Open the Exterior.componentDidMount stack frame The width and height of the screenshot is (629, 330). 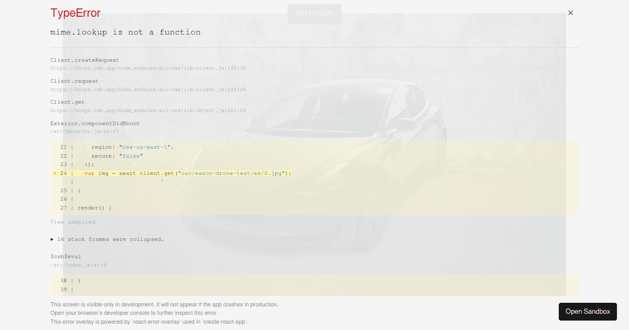(95, 123)
